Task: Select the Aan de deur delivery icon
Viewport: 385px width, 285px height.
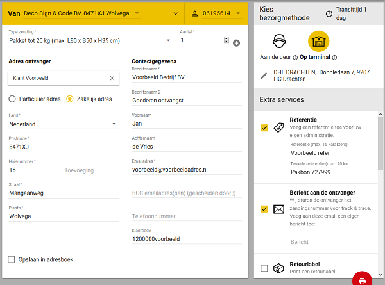Action: pyautogui.click(x=279, y=41)
